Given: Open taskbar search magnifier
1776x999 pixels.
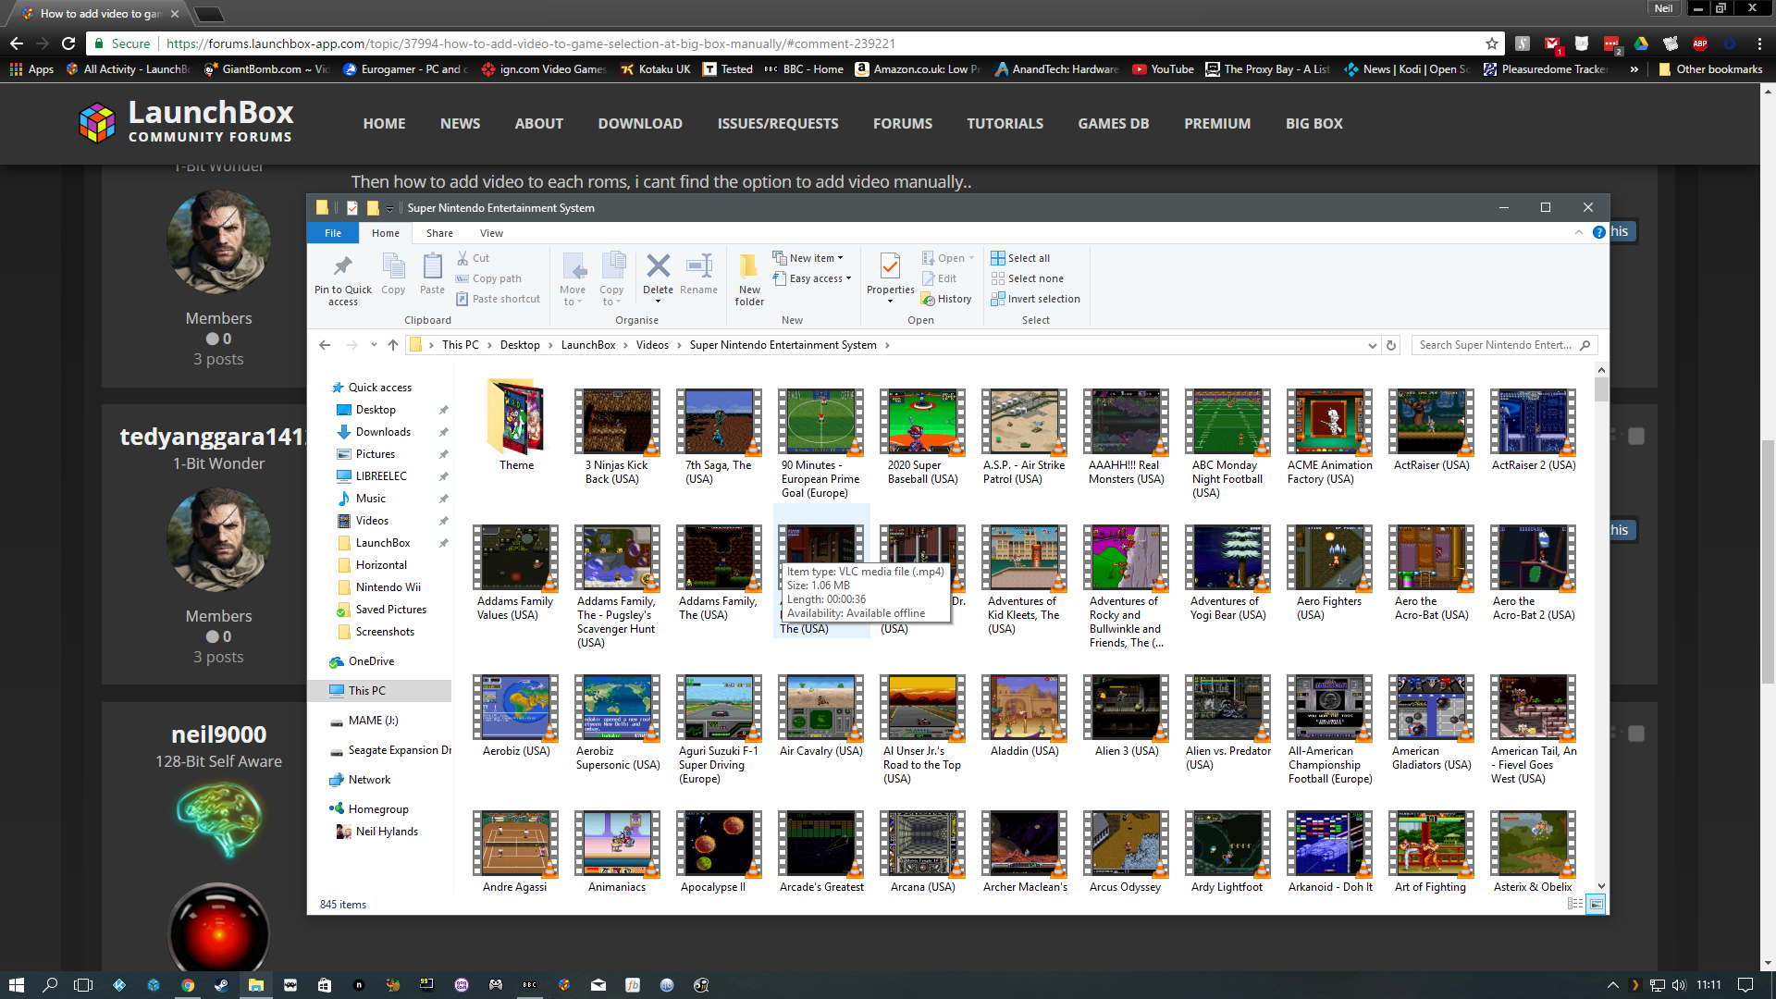Looking at the screenshot, I should tap(50, 985).
